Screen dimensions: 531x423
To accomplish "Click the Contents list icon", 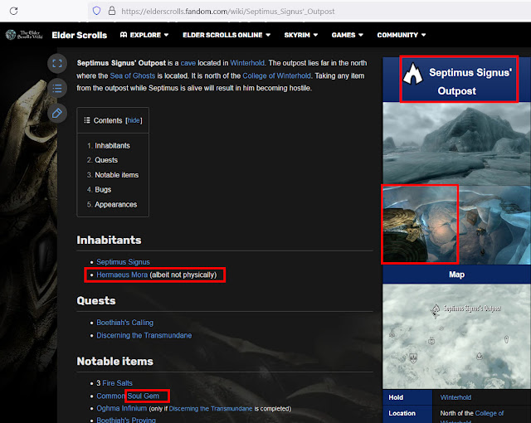I will tap(87, 120).
